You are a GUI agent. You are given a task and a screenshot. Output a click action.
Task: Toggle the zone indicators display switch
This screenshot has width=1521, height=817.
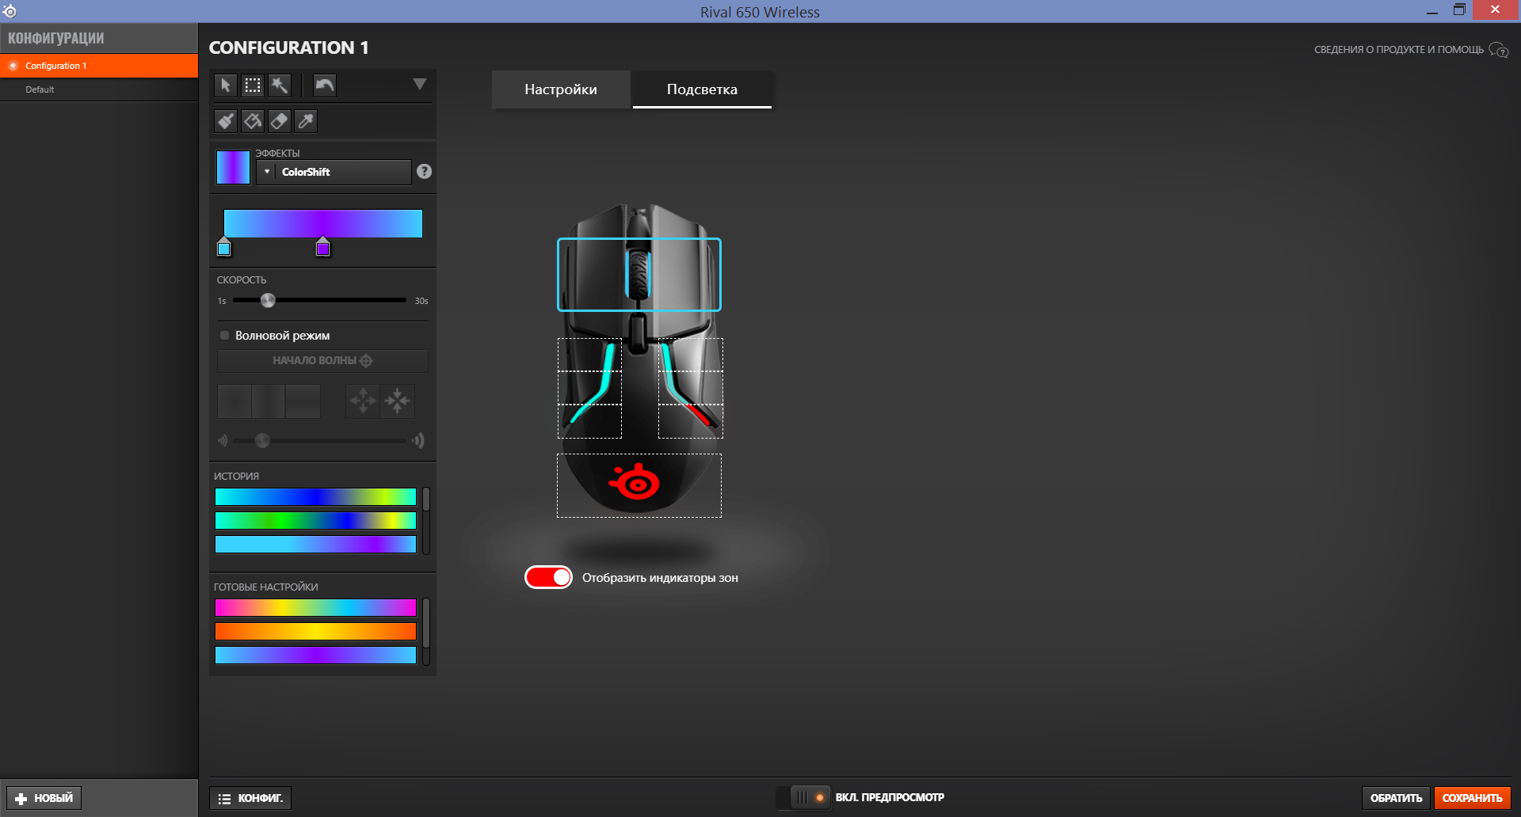[x=548, y=578]
